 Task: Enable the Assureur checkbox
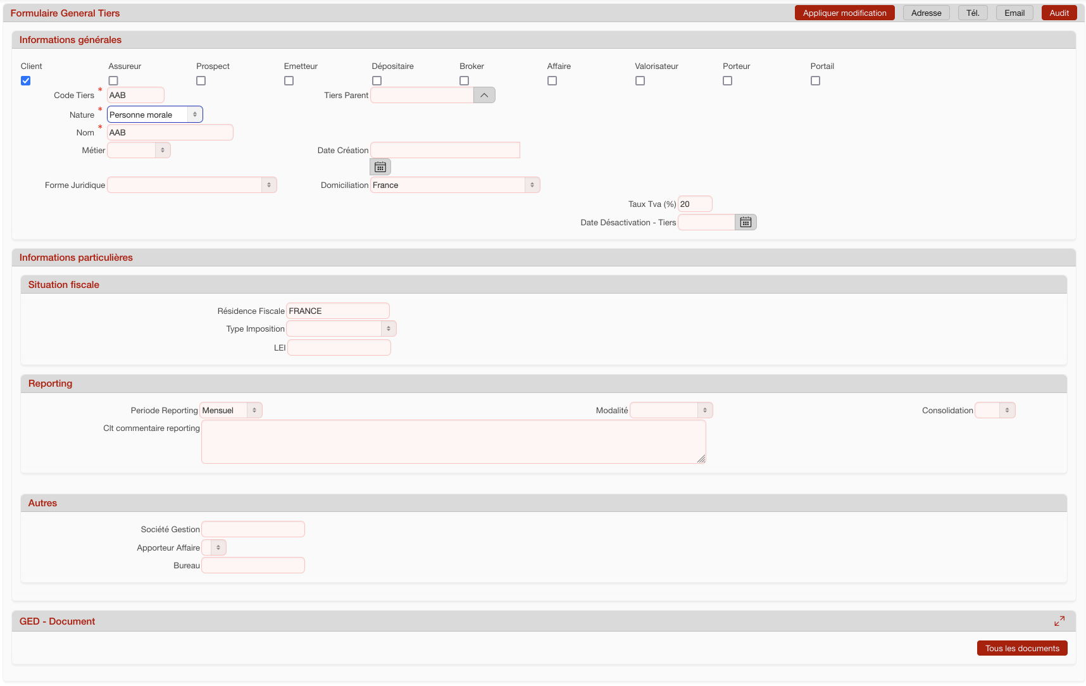(113, 81)
